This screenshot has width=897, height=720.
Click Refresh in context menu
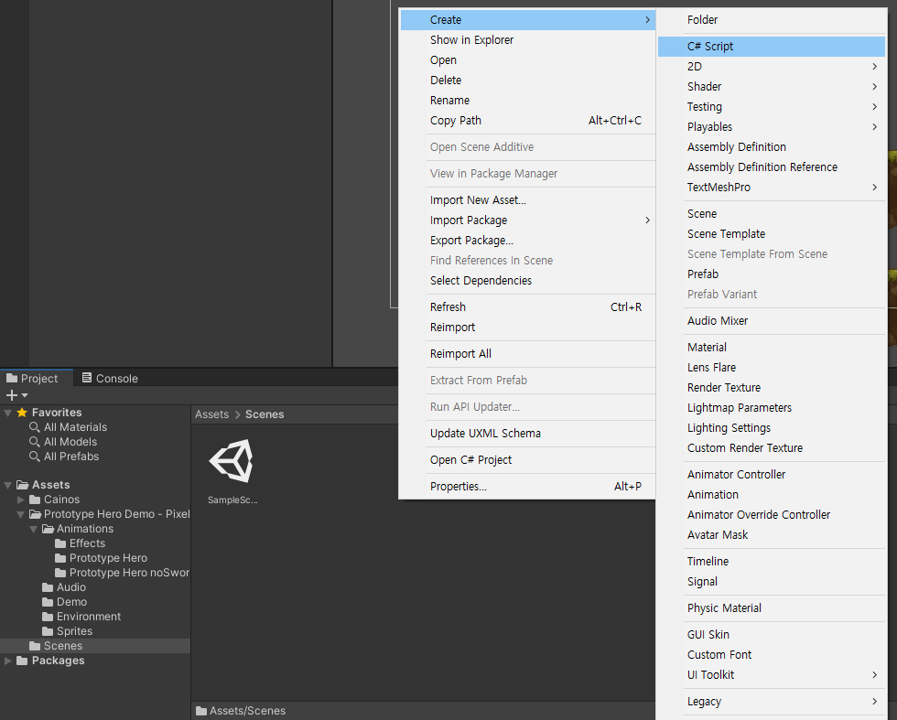[x=527, y=307]
